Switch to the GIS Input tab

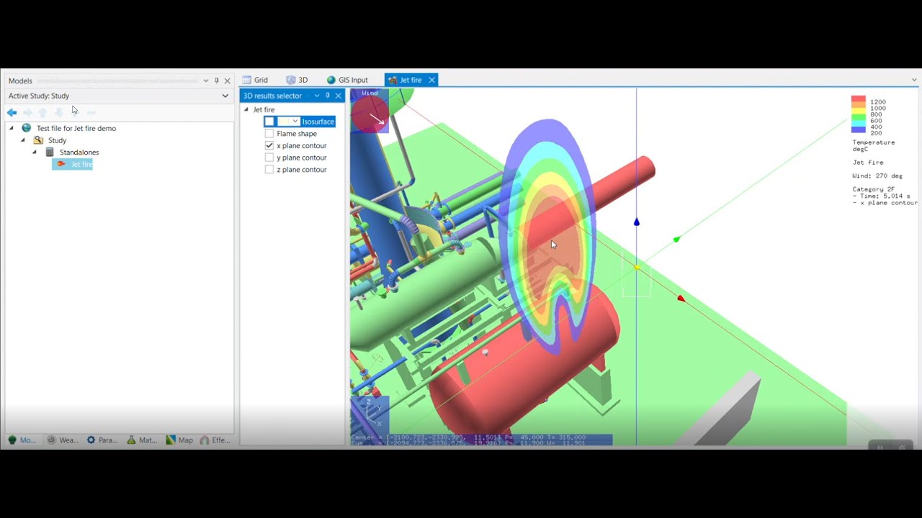(x=347, y=80)
